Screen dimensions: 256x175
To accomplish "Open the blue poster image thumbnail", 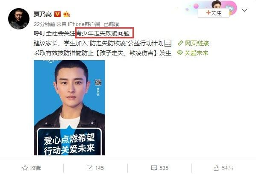I will point(69,108).
